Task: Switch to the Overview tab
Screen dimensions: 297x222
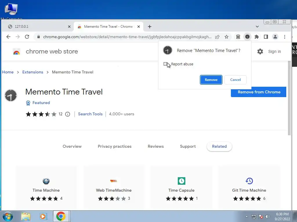Action: coord(72,146)
